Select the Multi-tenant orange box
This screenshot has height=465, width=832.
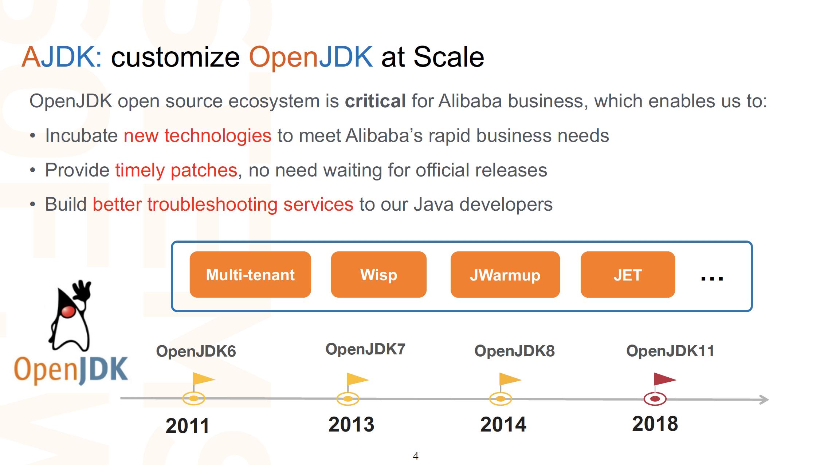[x=250, y=275]
